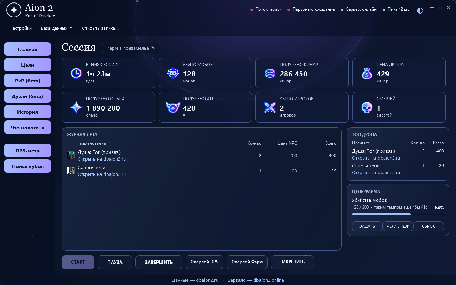Choose Открыть запись... menu item
The width and height of the screenshot is (456, 285).
(100, 28)
